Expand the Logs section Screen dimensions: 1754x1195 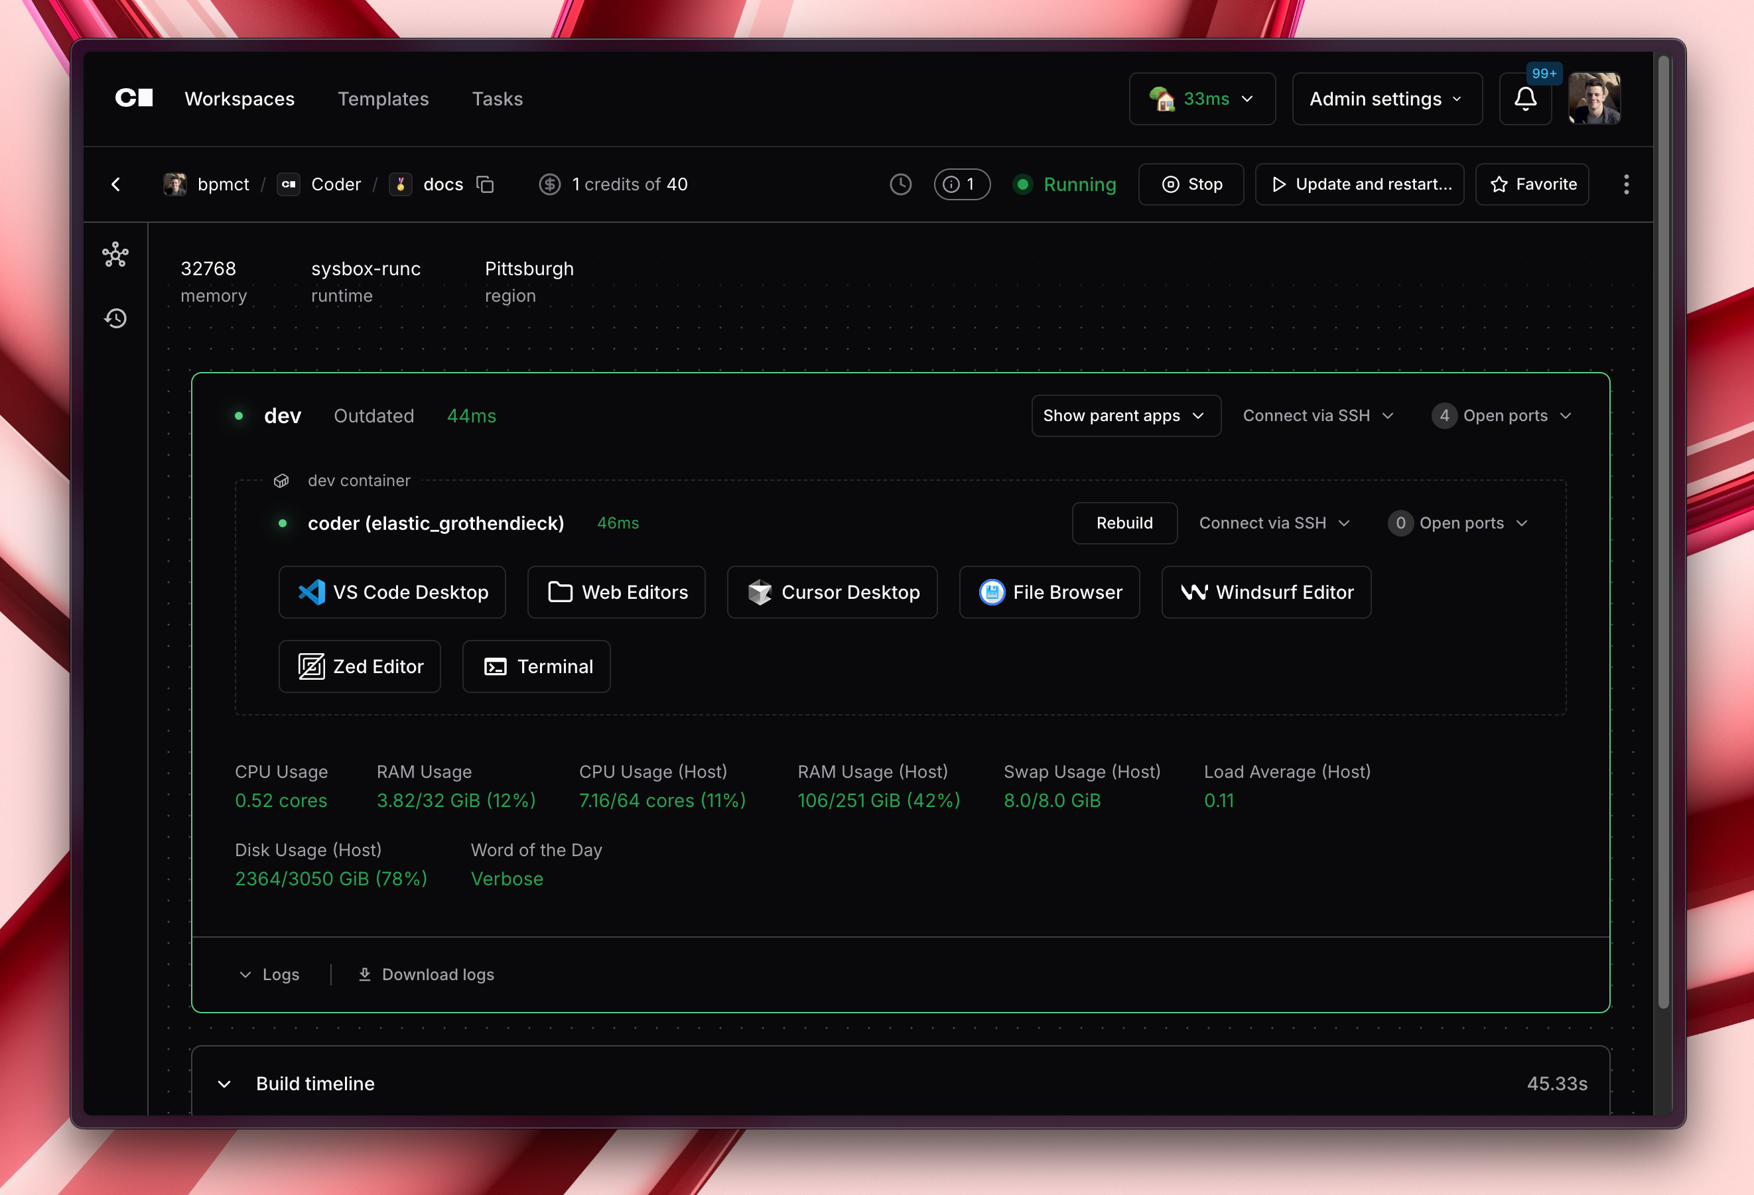tap(269, 974)
